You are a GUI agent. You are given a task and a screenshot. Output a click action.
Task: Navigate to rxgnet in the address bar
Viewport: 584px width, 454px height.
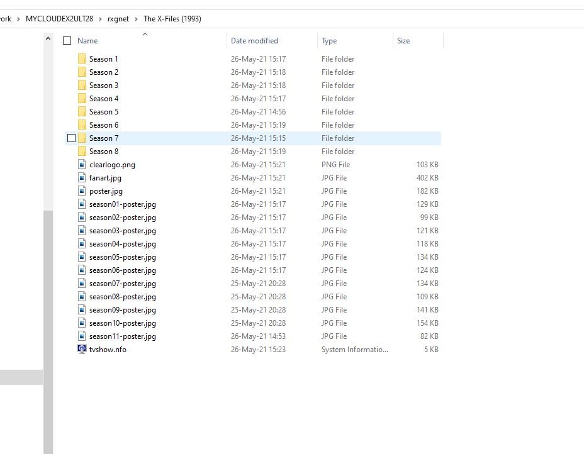(118, 19)
